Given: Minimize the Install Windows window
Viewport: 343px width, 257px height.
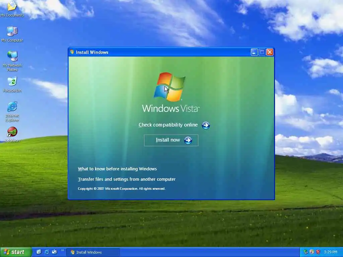Looking at the screenshot, I should tap(254, 52).
